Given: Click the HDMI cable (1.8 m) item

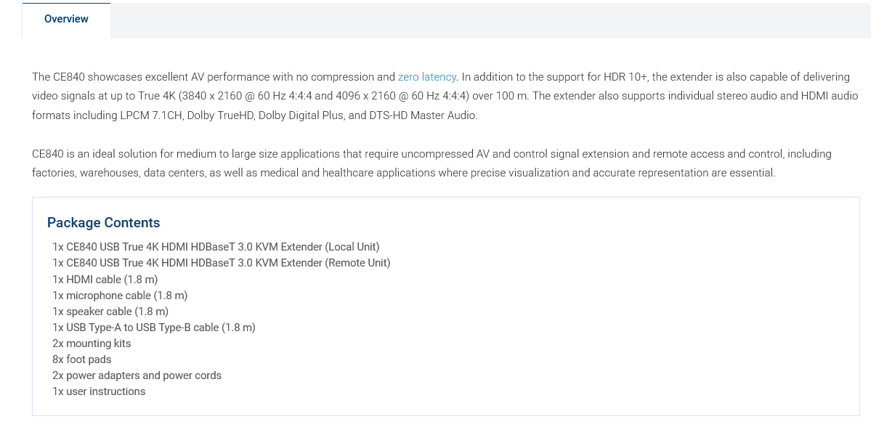Looking at the screenshot, I should 105,279.
